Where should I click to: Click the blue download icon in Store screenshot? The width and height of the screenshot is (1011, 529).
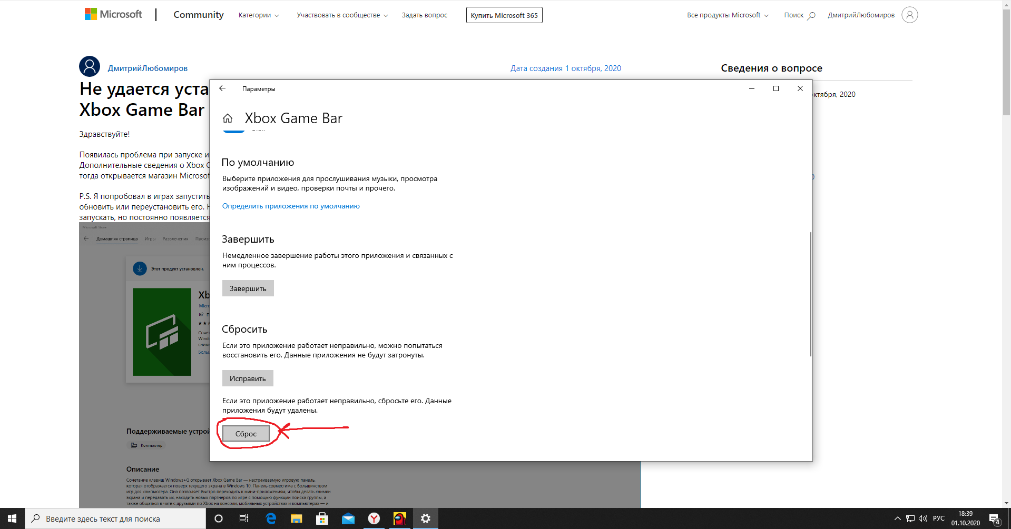tap(140, 268)
